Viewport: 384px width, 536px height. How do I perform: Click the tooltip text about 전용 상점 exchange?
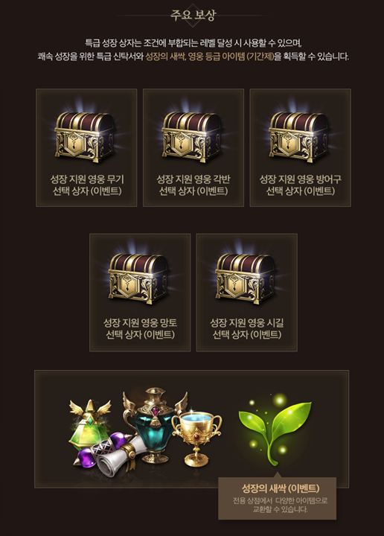point(280,505)
